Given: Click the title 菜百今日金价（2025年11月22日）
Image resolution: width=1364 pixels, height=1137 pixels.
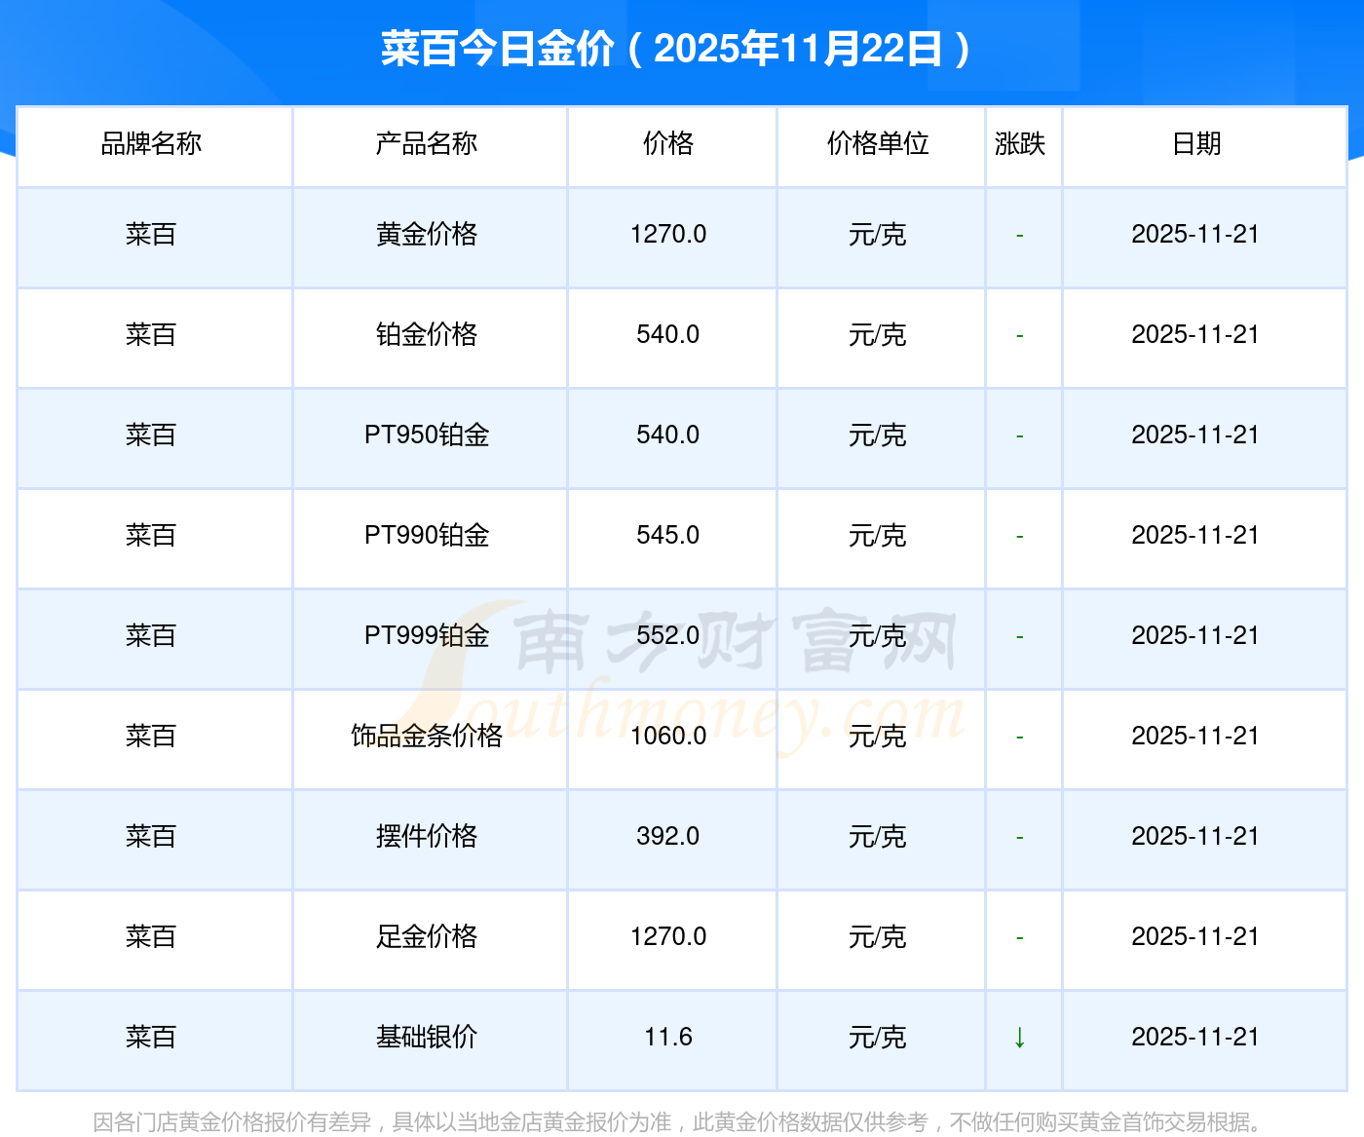Looking at the screenshot, I should click(676, 49).
